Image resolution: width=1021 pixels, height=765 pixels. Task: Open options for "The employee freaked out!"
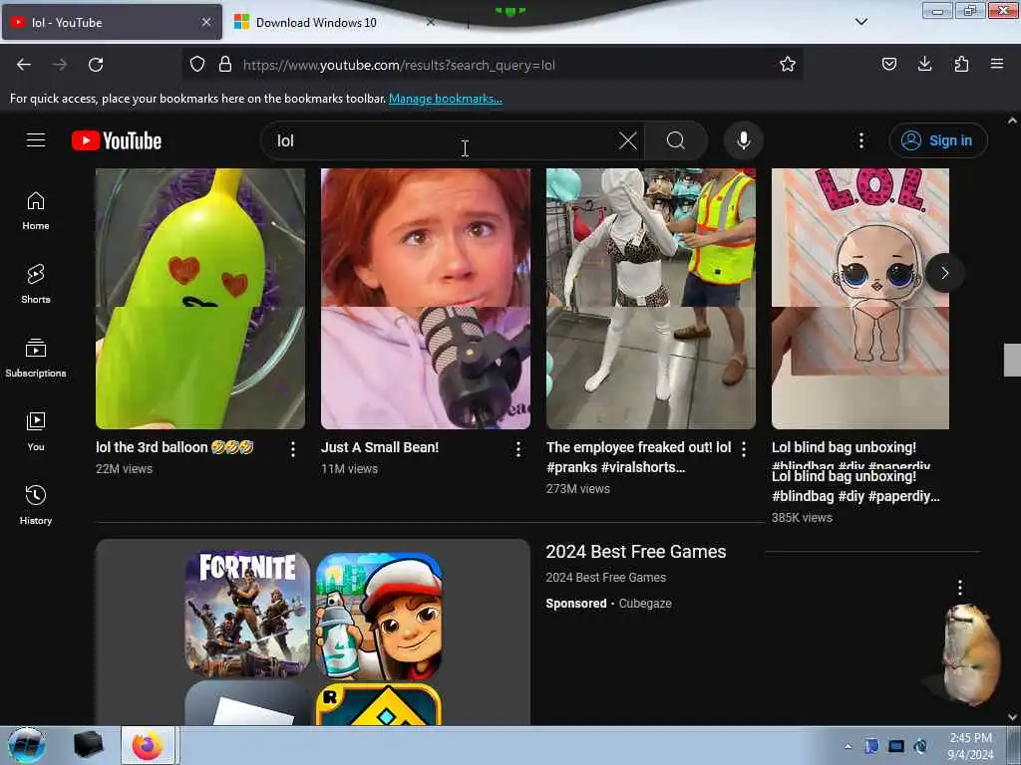pos(744,449)
